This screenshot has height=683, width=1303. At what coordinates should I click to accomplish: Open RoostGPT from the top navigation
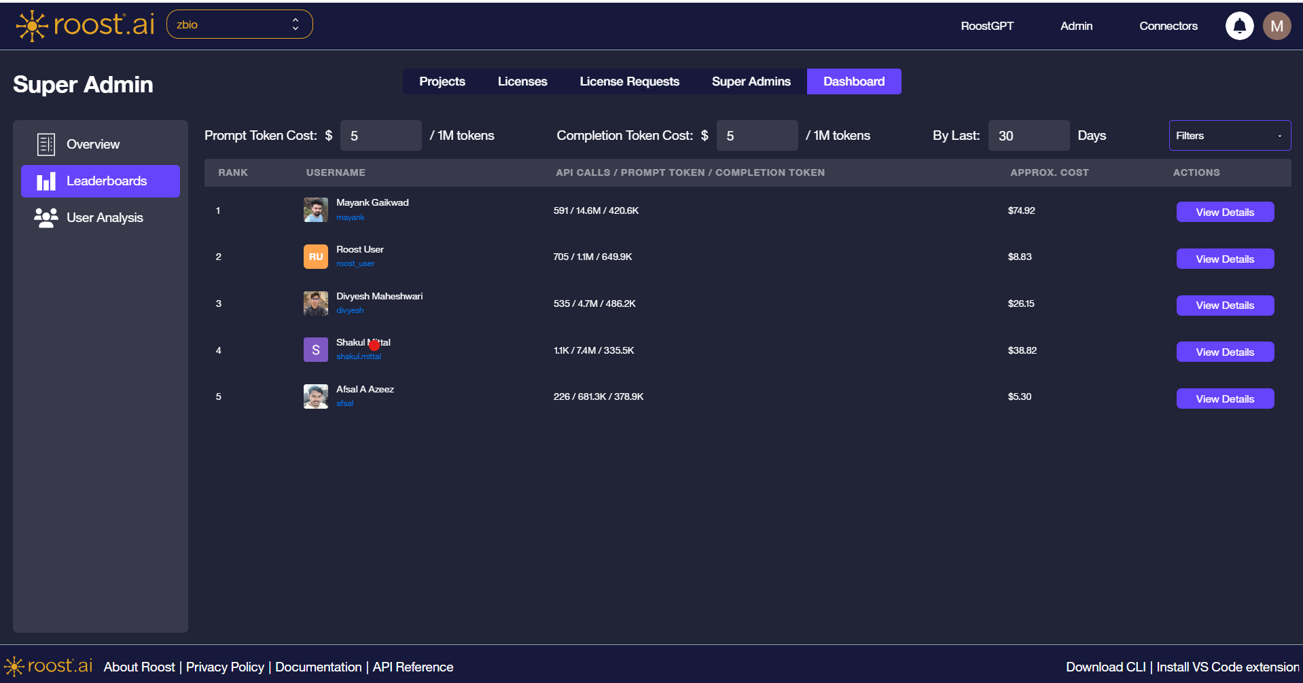[986, 25]
